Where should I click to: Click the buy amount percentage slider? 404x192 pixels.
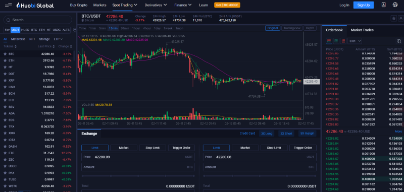(x=138, y=176)
